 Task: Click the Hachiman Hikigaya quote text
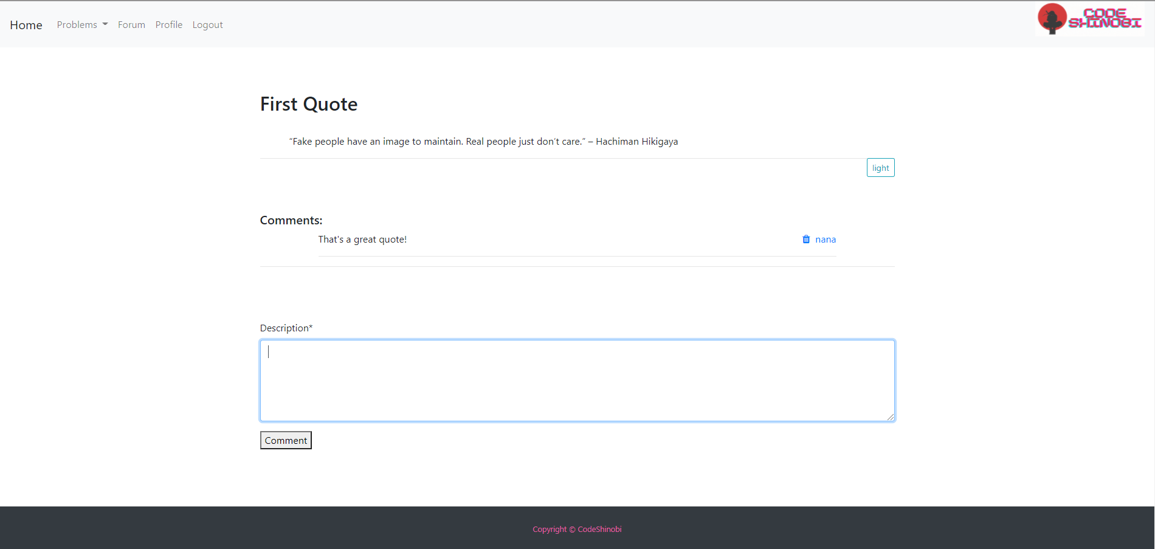(483, 141)
